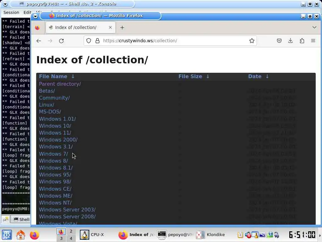Click the arrow next to File Size
This screenshot has width=322, height=242.
coord(208,76)
